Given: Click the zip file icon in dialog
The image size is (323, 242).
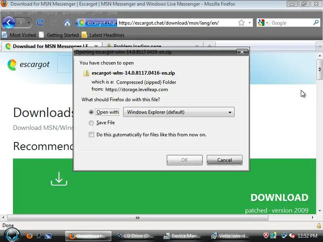Looking at the screenshot, I should tap(86, 73).
